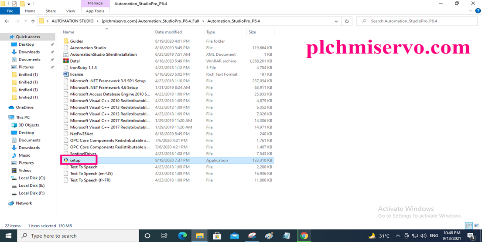482x242 pixels.
Task: Go up one folder level with the up arrow
Action: pos(33,21)
